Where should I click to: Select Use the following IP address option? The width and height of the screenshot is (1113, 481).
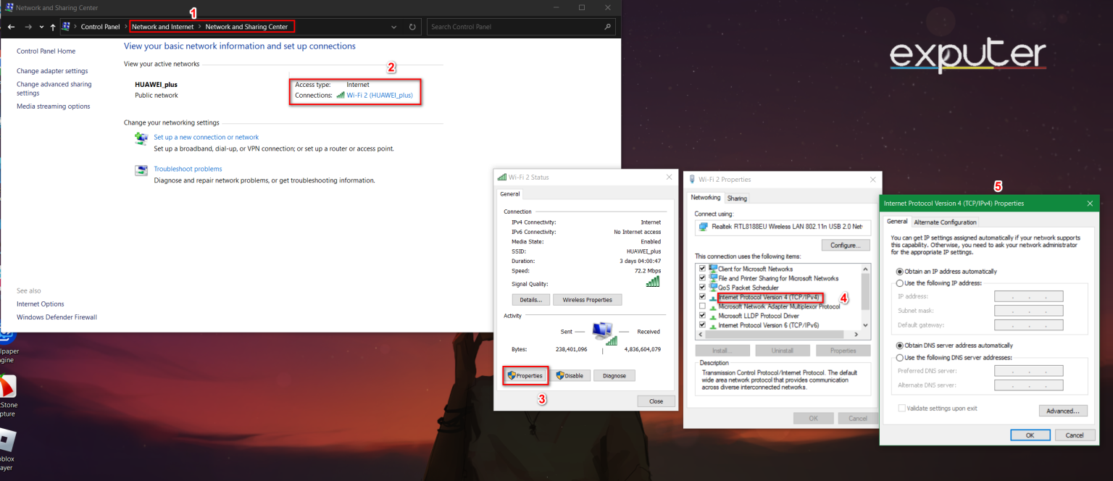(899, 283)
